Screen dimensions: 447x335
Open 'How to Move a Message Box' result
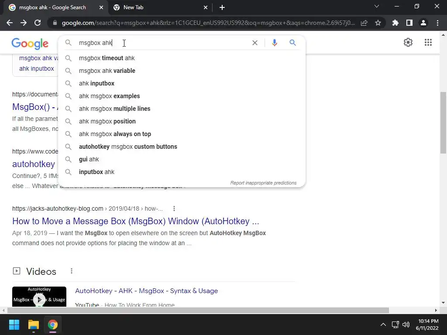pyautogui.click(x=136, y=221)
